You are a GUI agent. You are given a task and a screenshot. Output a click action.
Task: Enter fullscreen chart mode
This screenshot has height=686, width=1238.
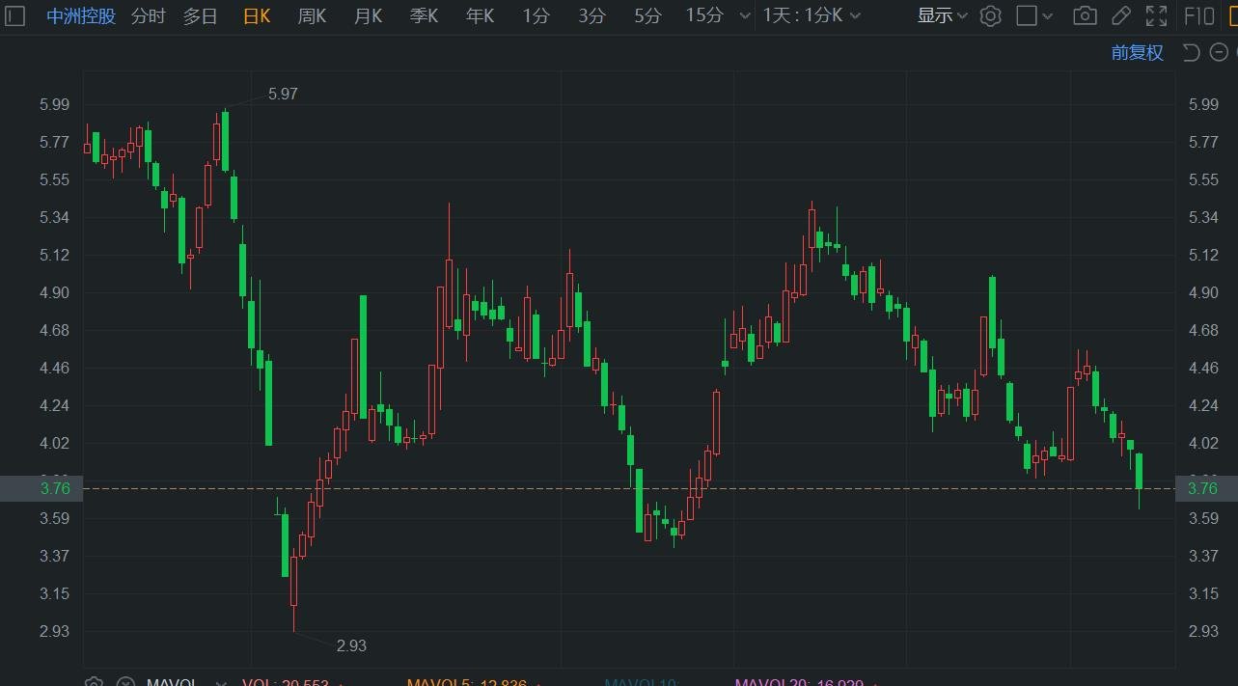(1156, 15)
